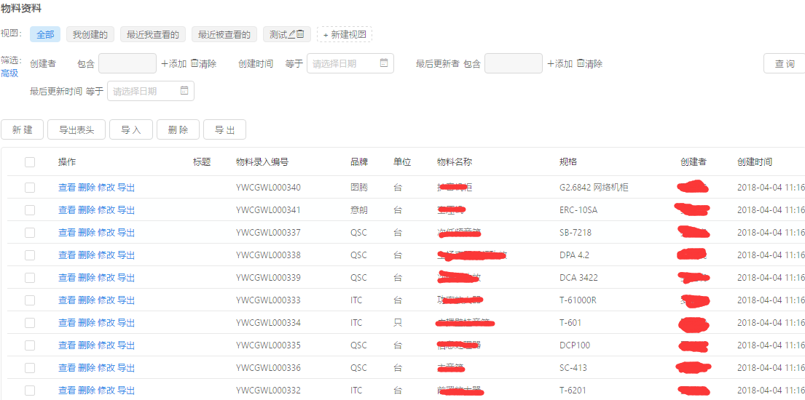Click 添加 plus icon next to 最后更新者 filter
The height and width of the screenshot is (400, 805).
tap(551, 64)
